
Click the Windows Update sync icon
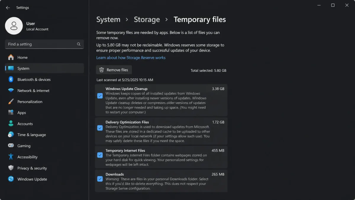11,179
